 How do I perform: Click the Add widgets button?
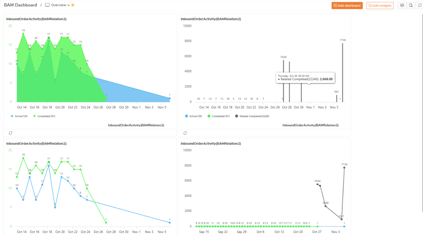pyautogui.click(x=380, y=5)
